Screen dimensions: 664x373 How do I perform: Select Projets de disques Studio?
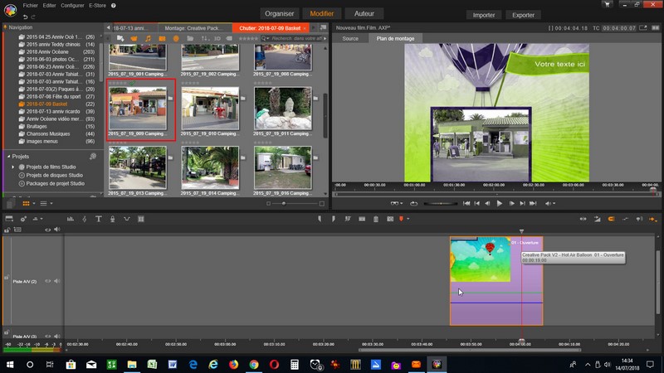[x=54, y=175]
